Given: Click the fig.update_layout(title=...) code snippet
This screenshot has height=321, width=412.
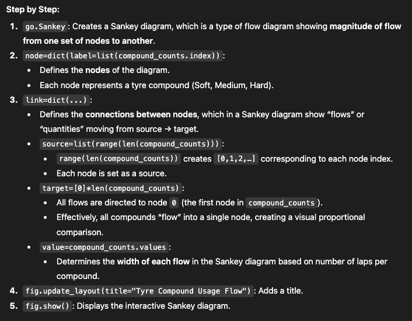Looking at the screenshot, I should 138,291.
